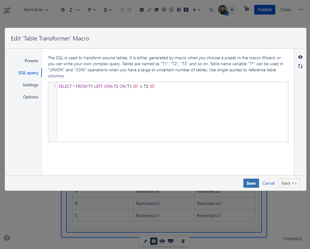The image size is (310, 249).
Task: Click the line number 1 gutter
Action: tap(55, 86)
